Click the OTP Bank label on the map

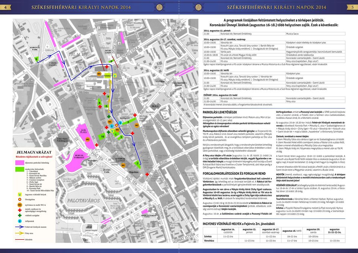(160, 82)
